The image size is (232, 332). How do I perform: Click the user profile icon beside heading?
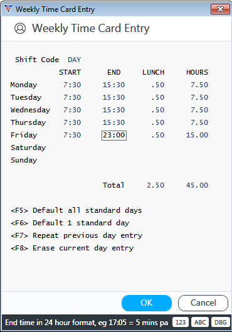tap(20, 28)
